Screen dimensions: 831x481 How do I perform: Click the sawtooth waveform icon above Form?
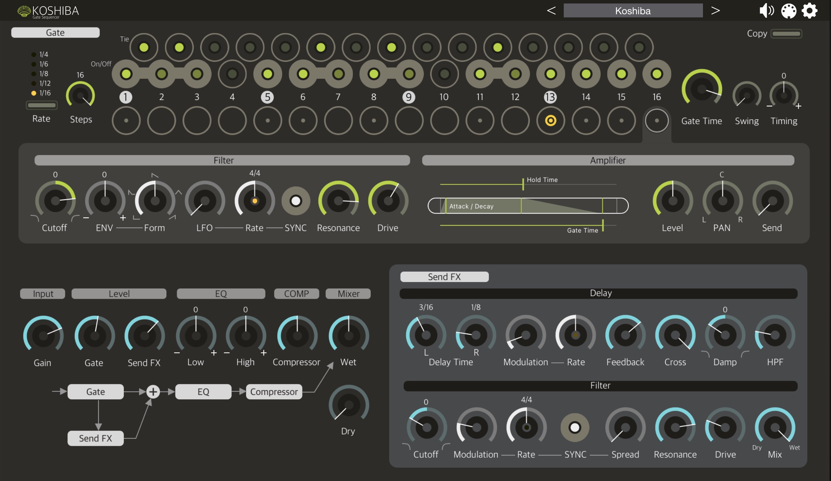(x=155, y=175)
